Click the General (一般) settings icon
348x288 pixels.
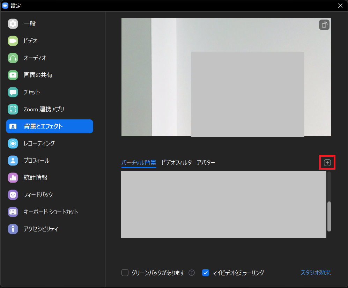point(13,24)
